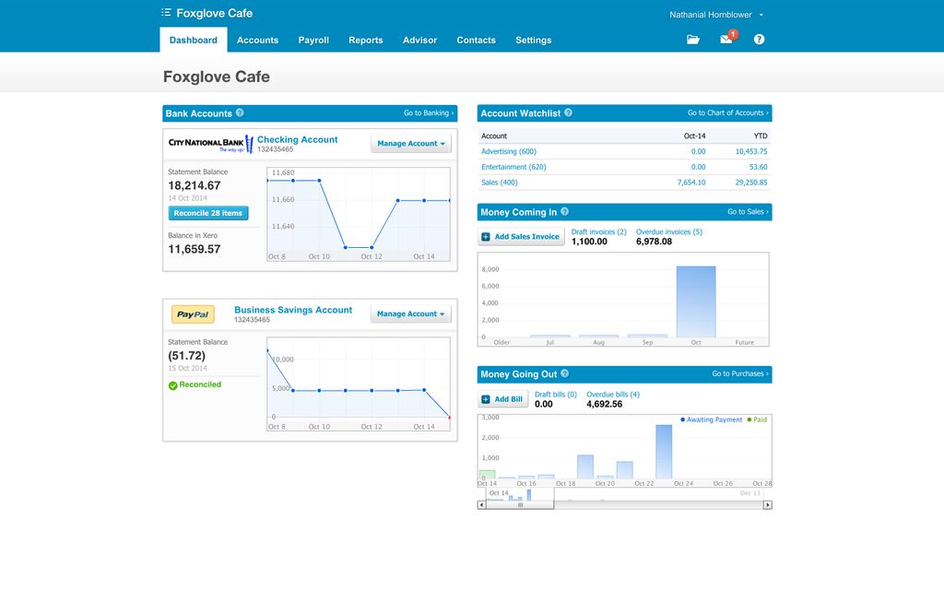The image size is (944, 590).
Task: Click the Add Bill button
Action: click(502, 399)
